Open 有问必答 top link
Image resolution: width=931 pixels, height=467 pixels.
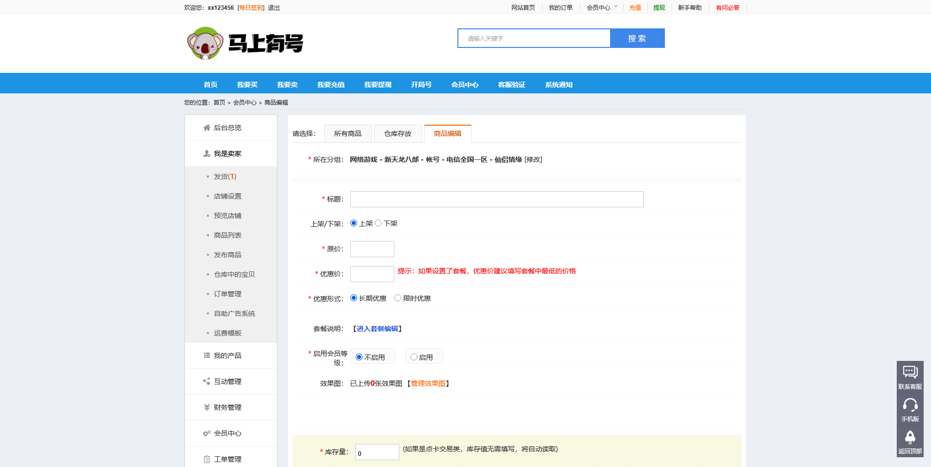(x=727, y=8)
